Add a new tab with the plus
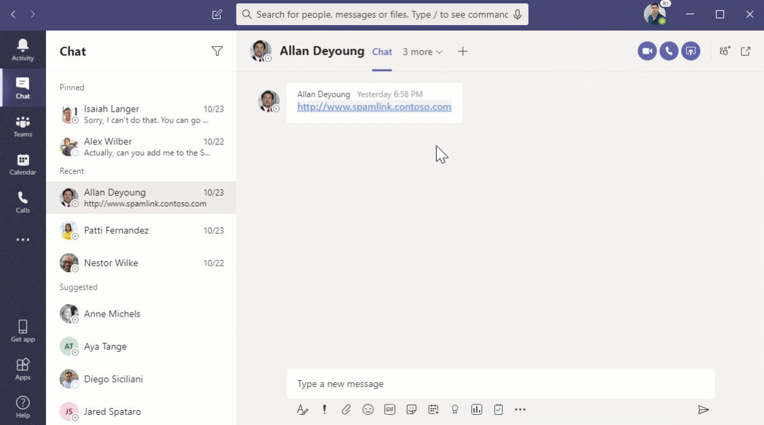The image size is (764, 425). coord(463,51)
